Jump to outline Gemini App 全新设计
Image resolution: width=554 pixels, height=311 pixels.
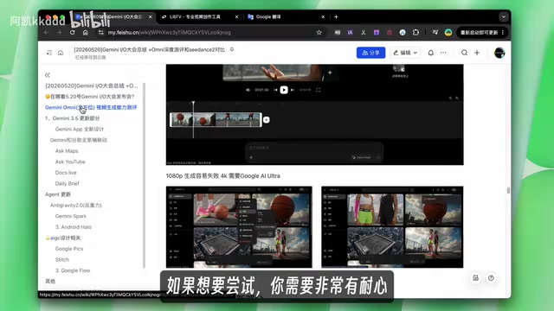click(80, 129)
